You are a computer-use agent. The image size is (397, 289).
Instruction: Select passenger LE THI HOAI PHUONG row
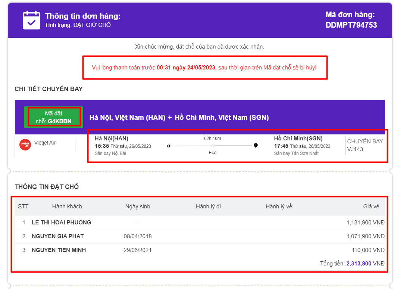(x=62, y=223)
